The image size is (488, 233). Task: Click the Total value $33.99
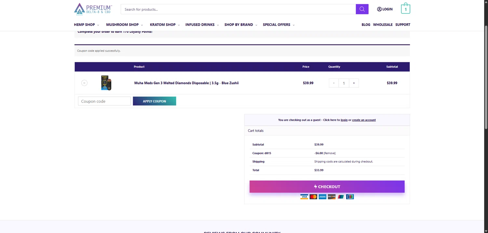tap(319, 170)
